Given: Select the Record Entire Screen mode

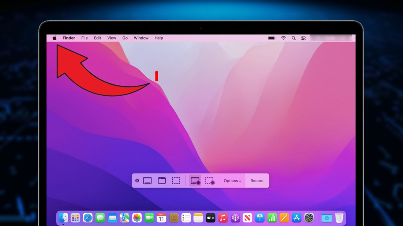Looking at the screenshot, I should click(195, 180).
